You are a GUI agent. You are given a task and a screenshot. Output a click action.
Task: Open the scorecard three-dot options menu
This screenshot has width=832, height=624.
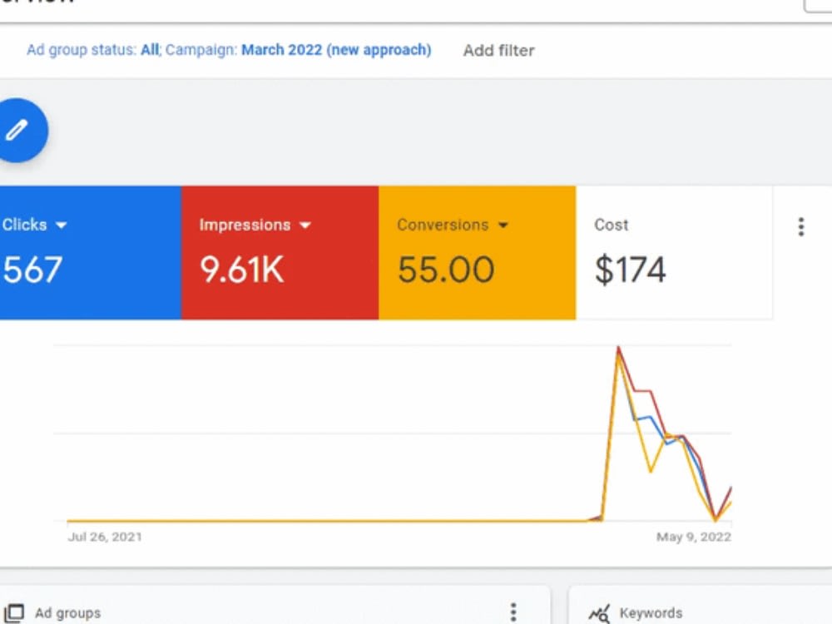tap(801, 226)
